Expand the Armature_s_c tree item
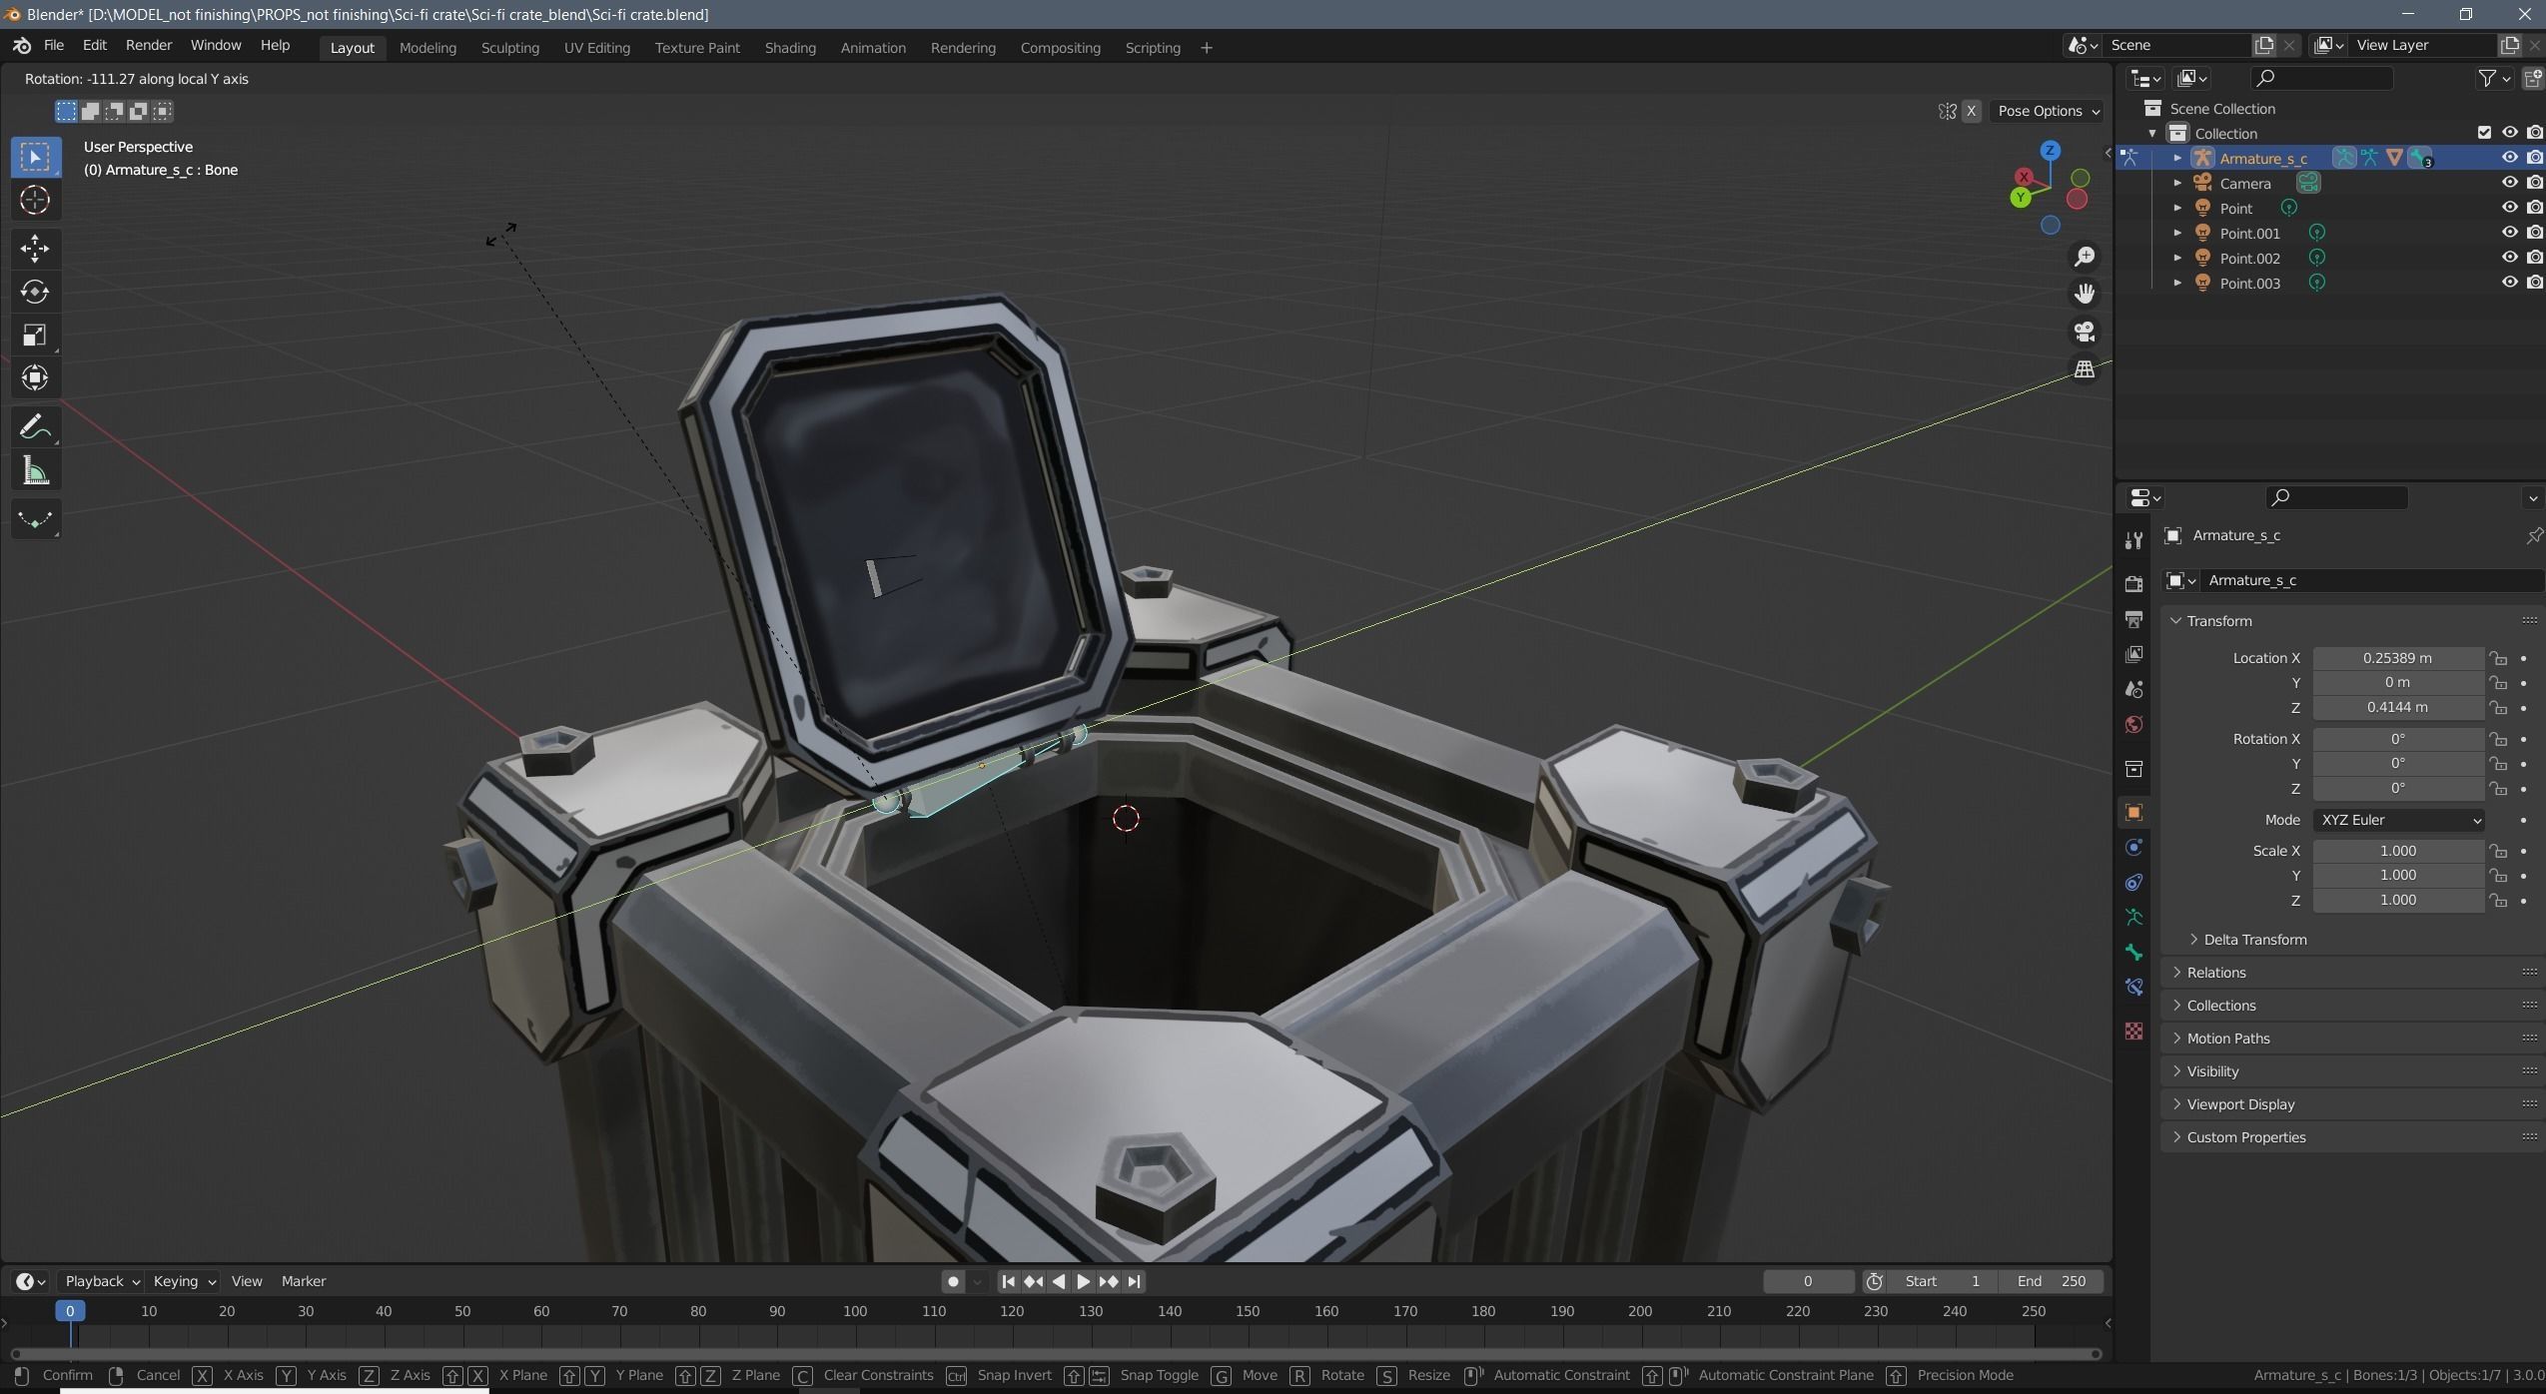 pyautogui.click(x=2177, y=158)
